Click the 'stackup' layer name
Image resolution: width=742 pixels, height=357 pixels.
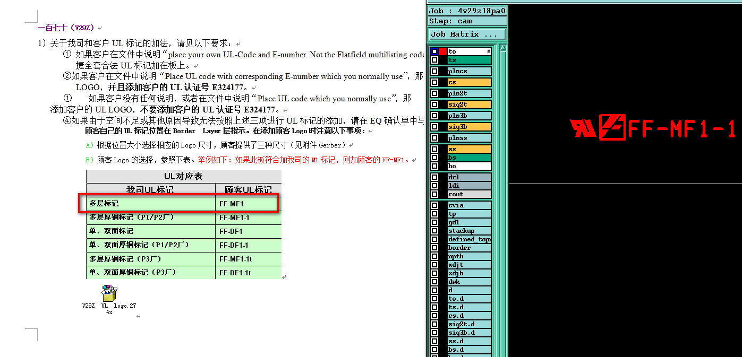coord(470,231)
